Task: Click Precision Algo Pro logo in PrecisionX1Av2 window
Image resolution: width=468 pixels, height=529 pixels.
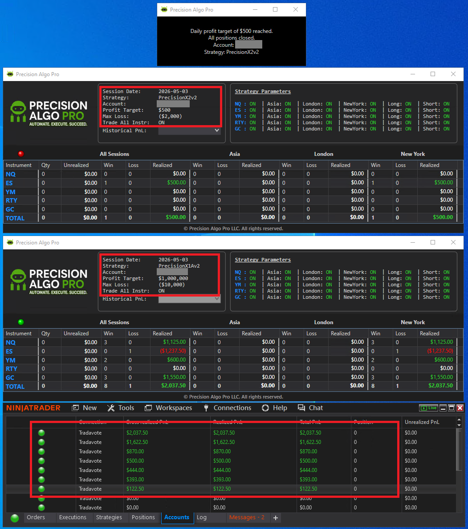Action: (x=49, y=281)
